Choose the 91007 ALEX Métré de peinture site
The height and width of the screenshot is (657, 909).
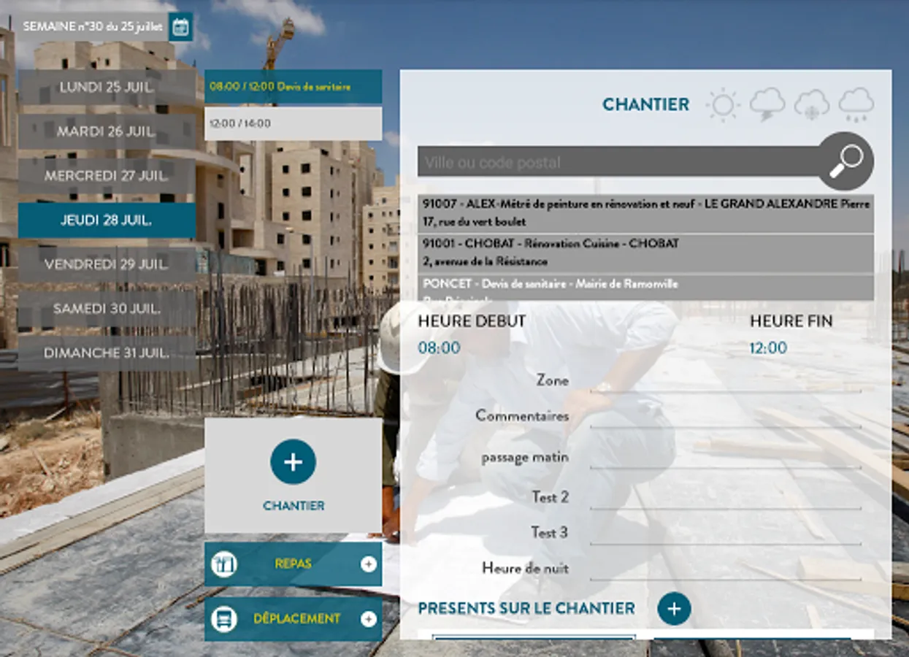(x=645, y=213)
